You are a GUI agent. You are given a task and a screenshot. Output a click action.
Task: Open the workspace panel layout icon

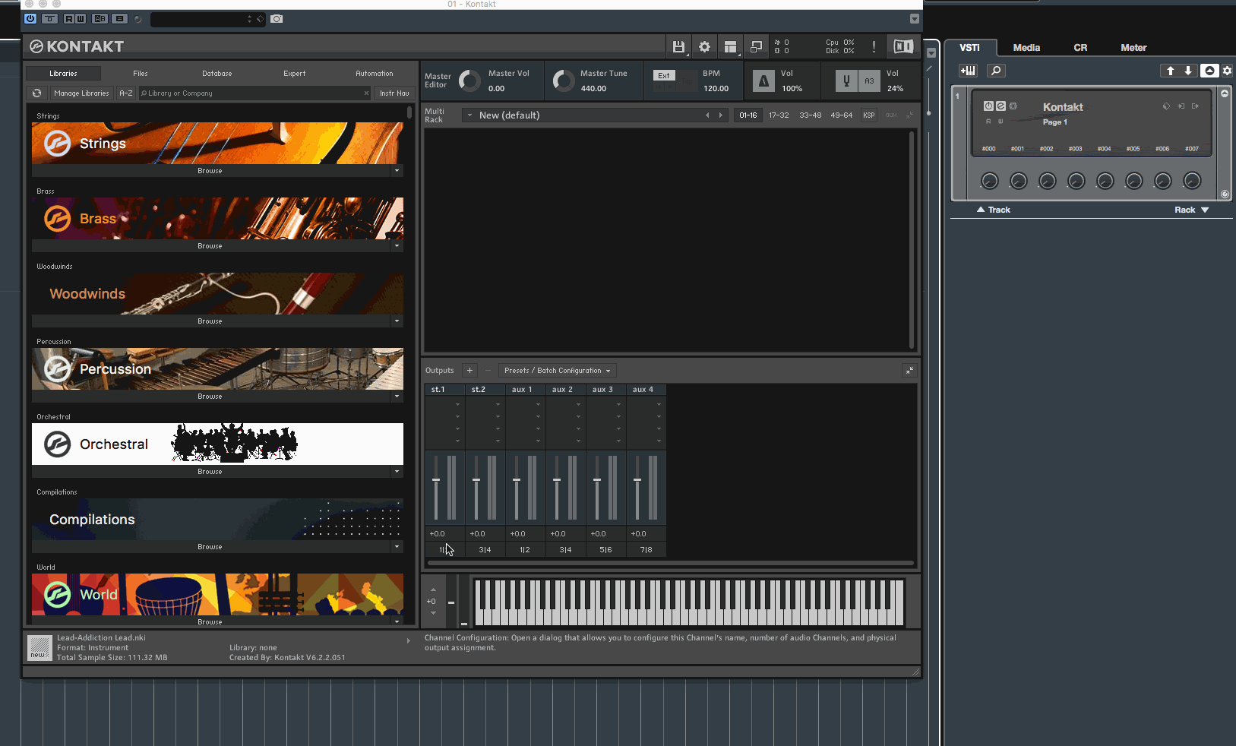tap(730, 47)
